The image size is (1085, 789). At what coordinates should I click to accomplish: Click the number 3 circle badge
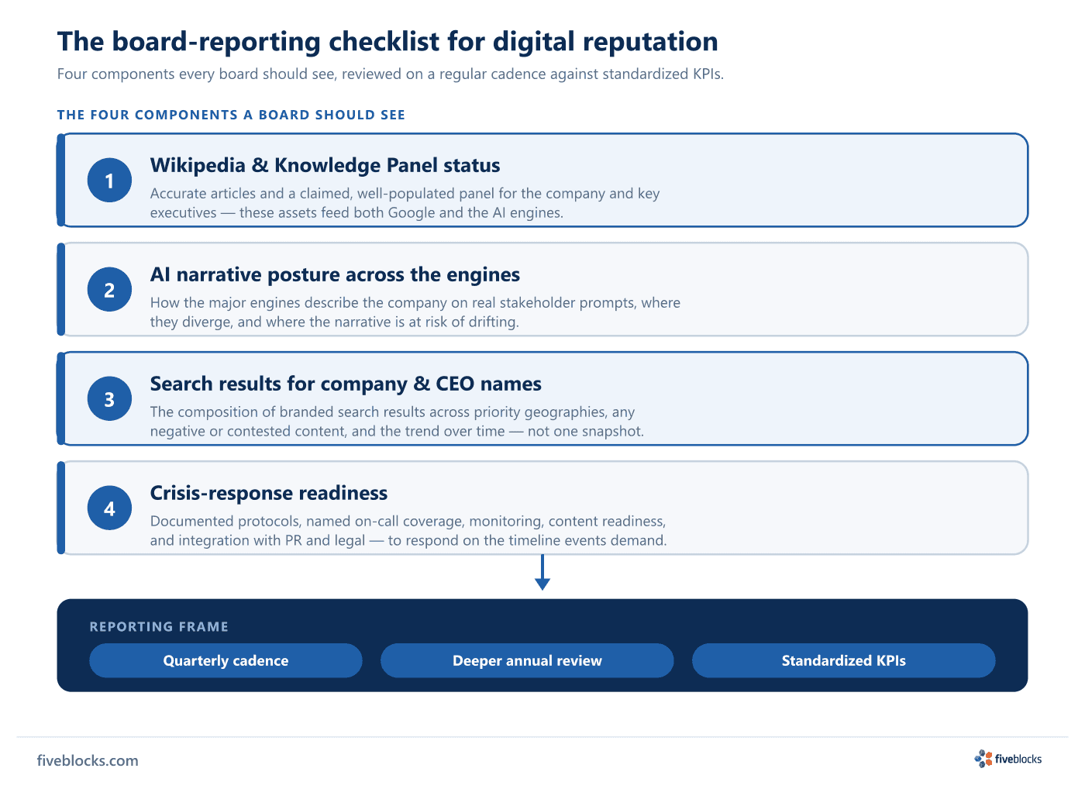(x=109, y=399)
